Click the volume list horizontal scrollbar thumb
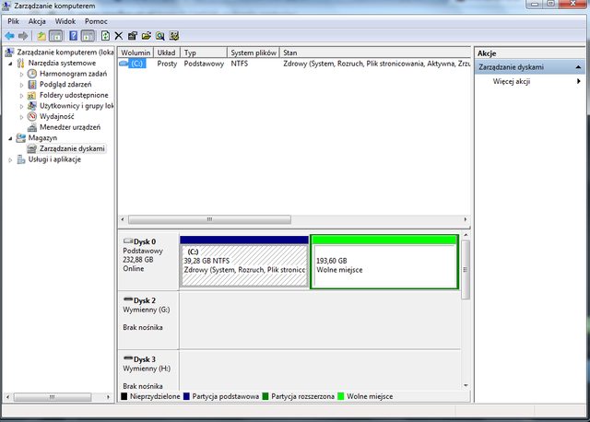The width and height of the screenshot is (590, 422). (x=209, y=219)
